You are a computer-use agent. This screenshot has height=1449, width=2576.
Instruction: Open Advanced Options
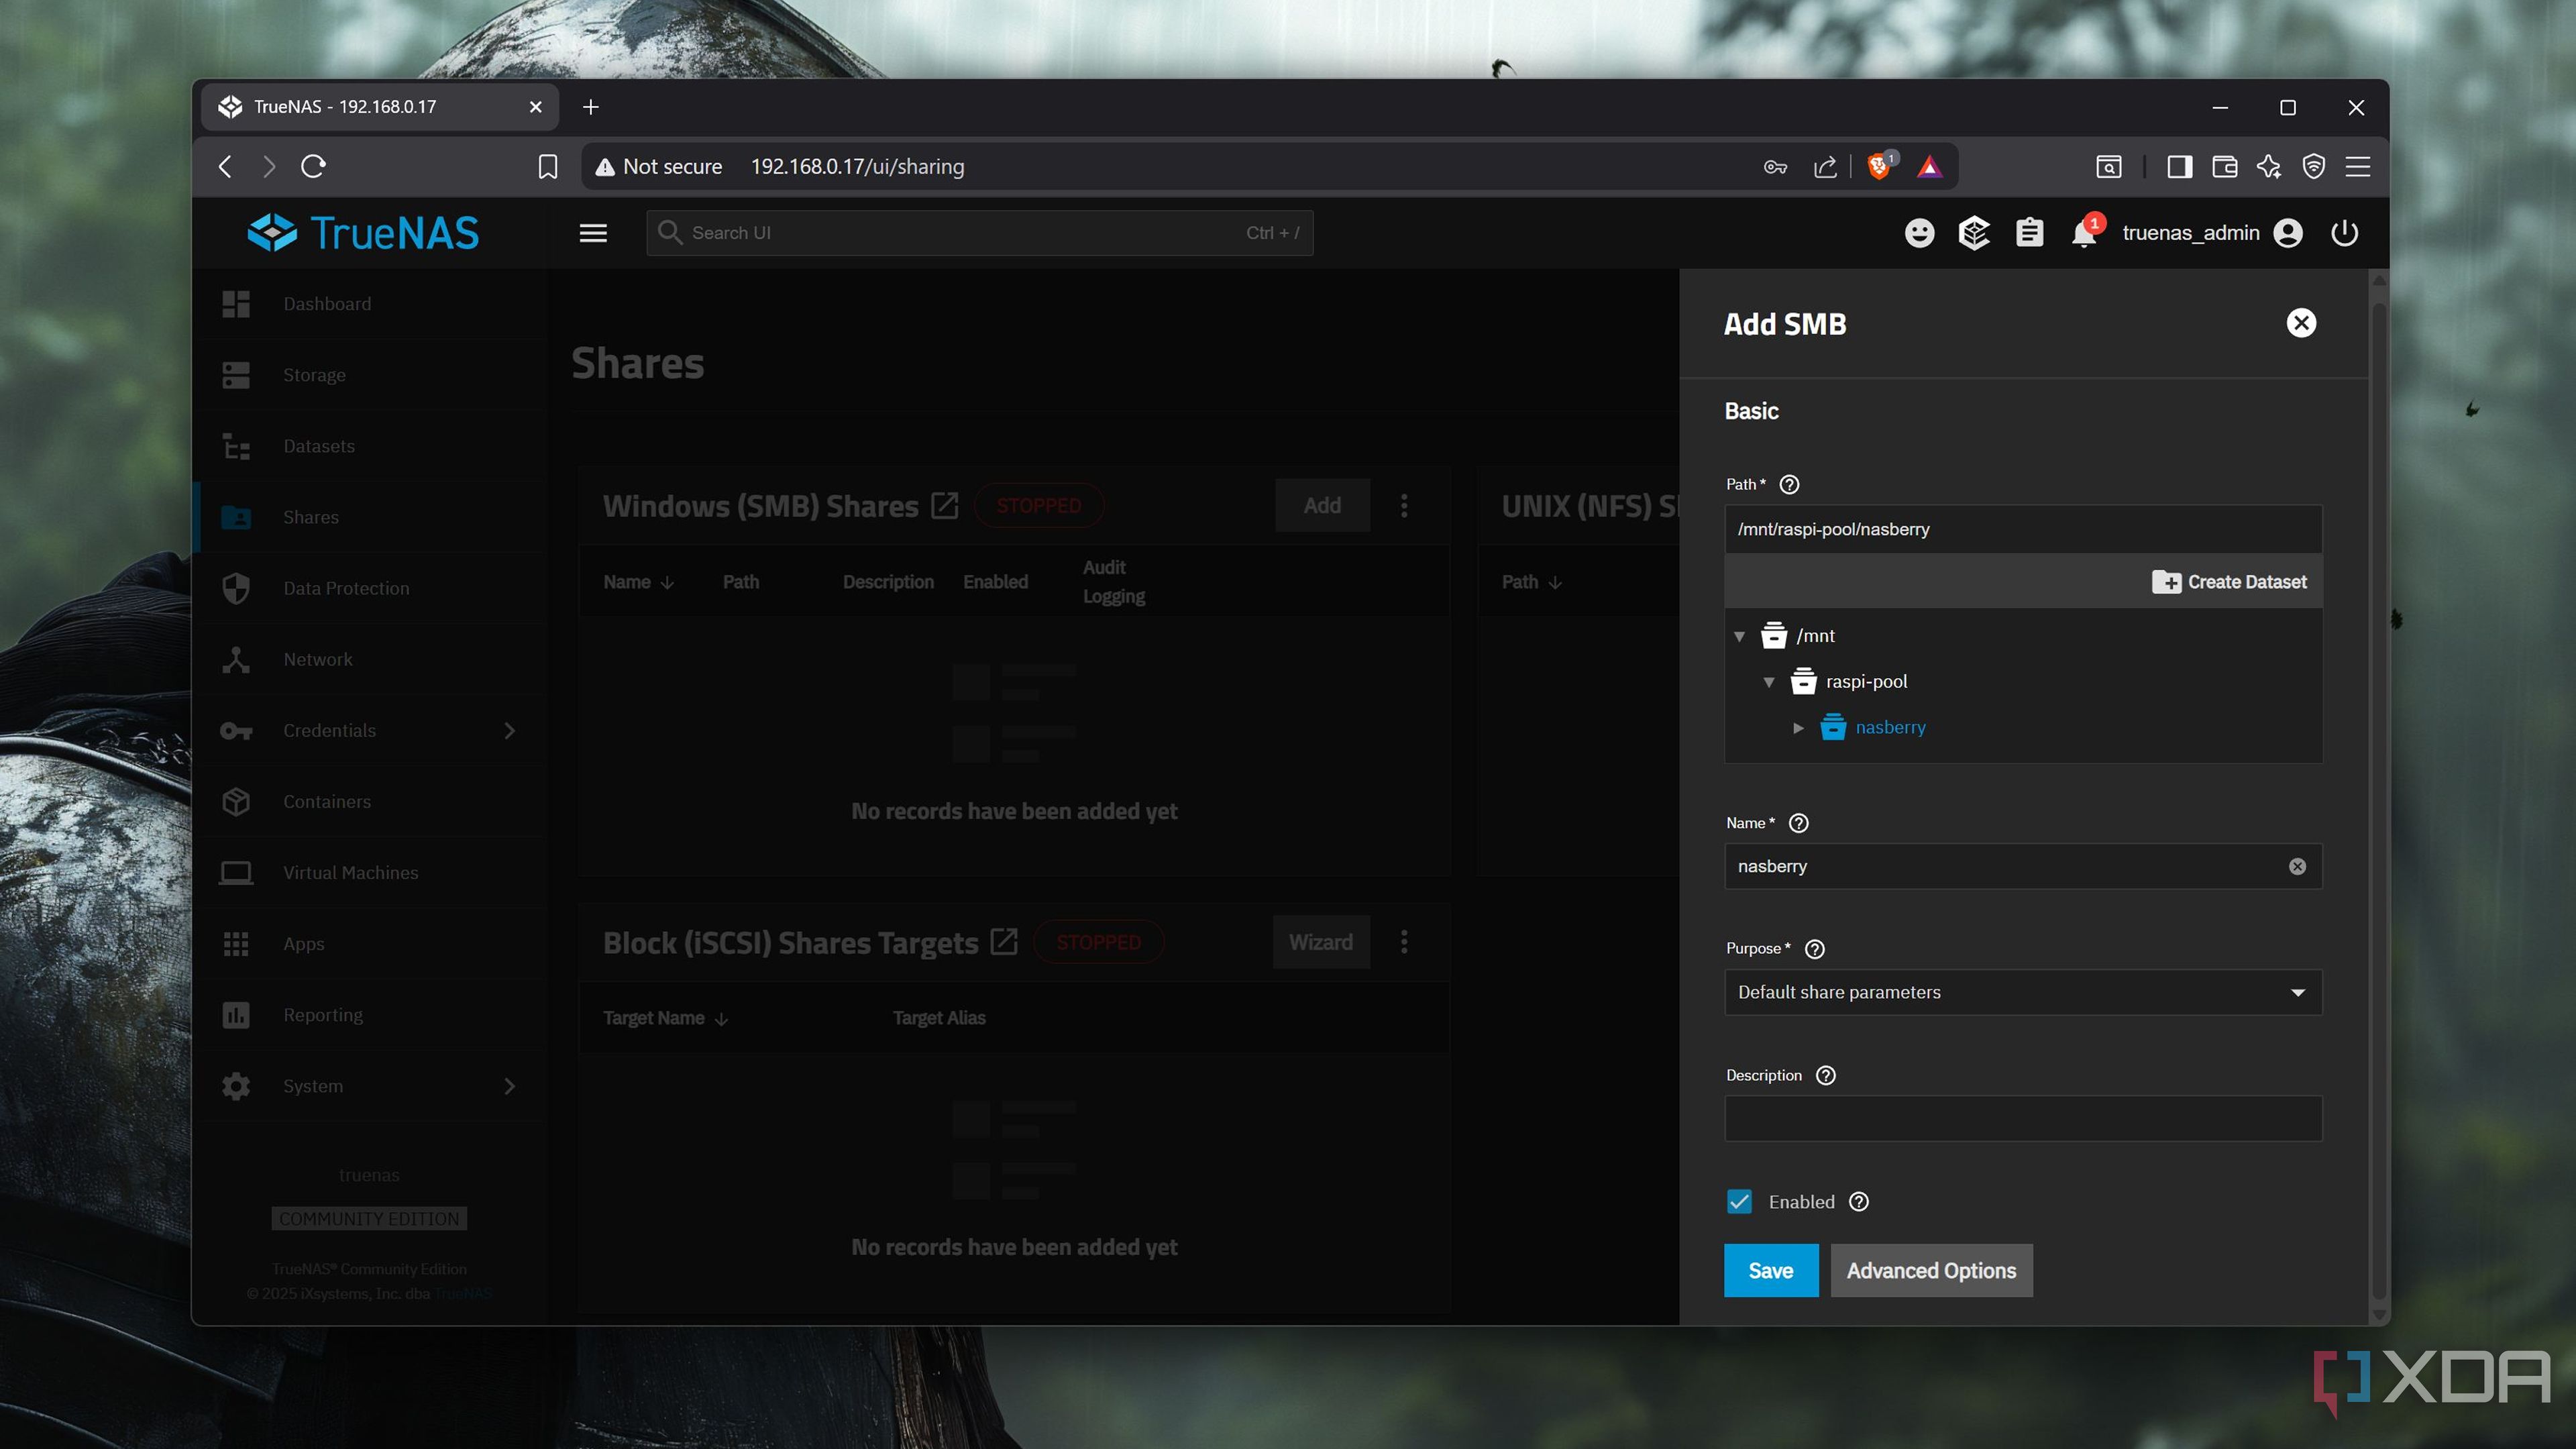pyautogui.click(x=1931, y=1271)
